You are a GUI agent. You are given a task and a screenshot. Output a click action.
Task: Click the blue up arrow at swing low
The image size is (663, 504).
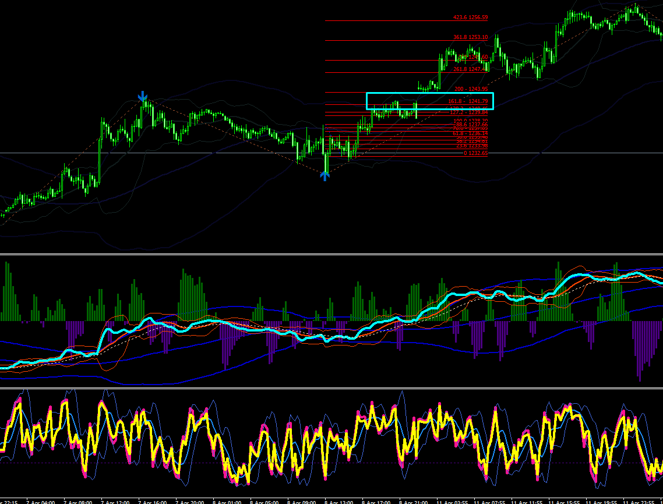[325, 175]
